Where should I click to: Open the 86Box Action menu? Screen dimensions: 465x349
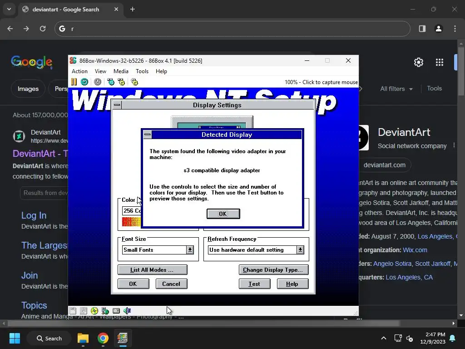pyautogui.click(x=79, y=71)
